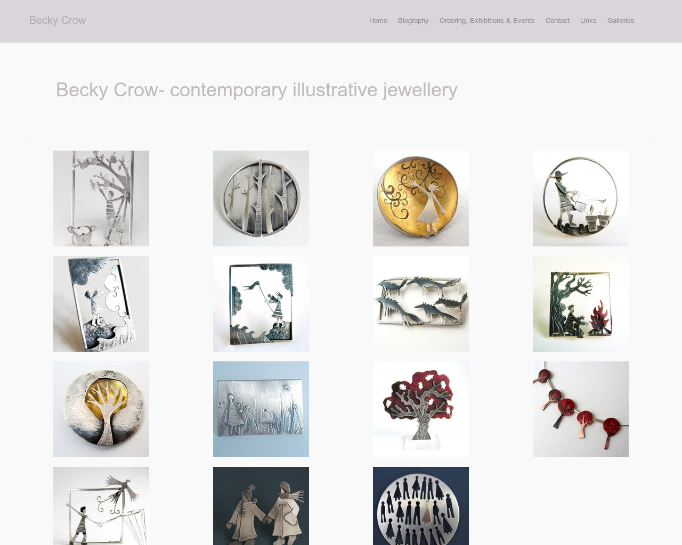Go to the Home page
The width and height of the screenshot is (682, 545).
tap(378, 21)
